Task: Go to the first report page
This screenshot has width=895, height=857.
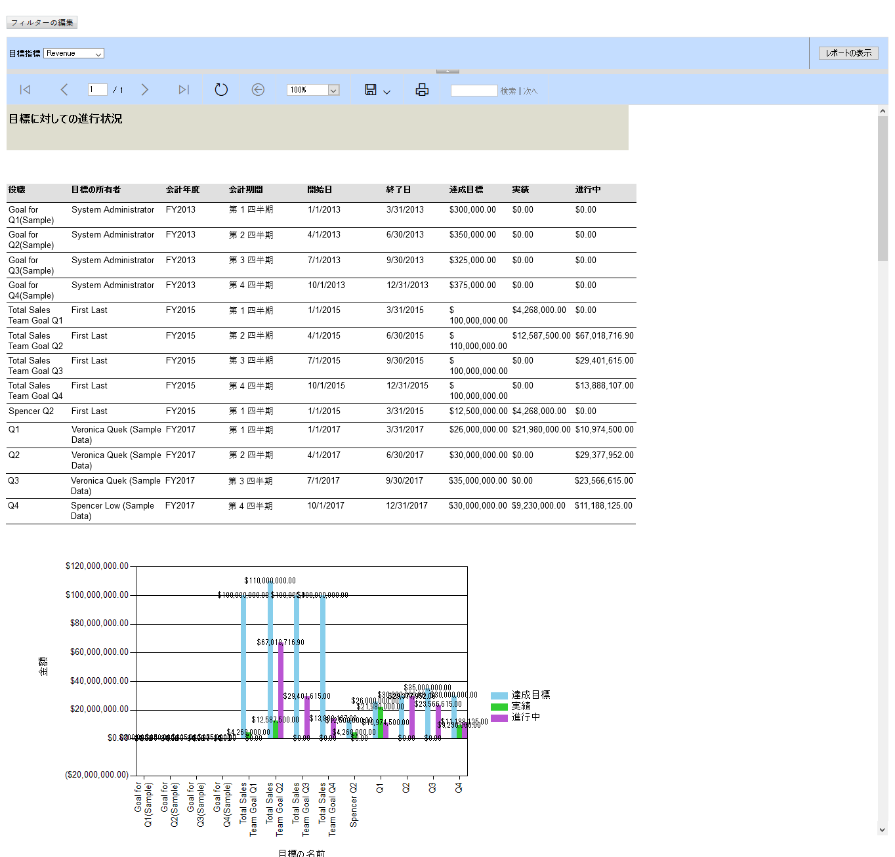Action: coord(26,90)
